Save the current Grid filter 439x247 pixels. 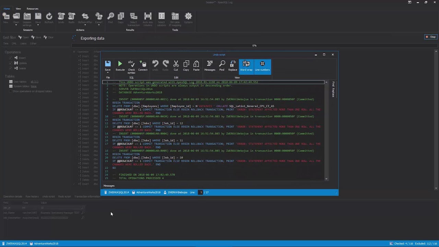click(x=36, y=37)
